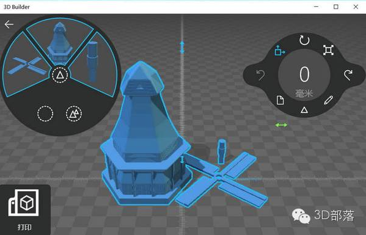The image size is (366, 235).
Task: Undo the last action
Action: click(x=260, y=75)
